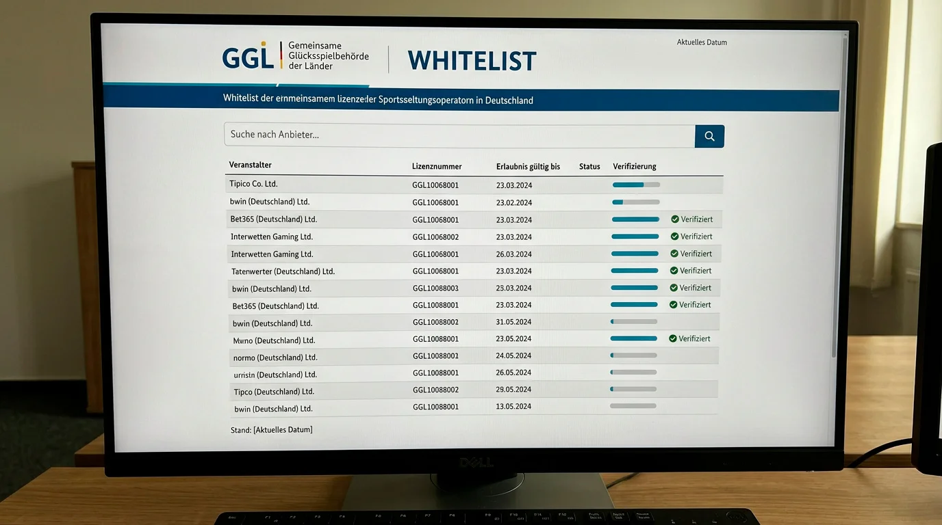Click 'Gemeinsame Glücksspielbehörde der Länder' text

point(328,55)
